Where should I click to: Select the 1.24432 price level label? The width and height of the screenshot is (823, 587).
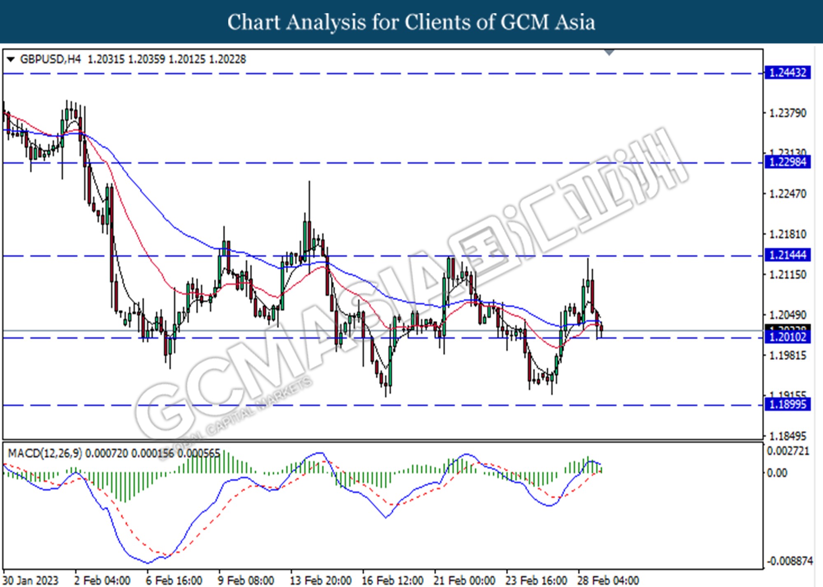point(788,73)
